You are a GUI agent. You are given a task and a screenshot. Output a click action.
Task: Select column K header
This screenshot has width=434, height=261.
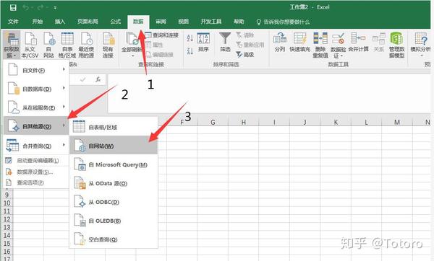tap(336, 122)
